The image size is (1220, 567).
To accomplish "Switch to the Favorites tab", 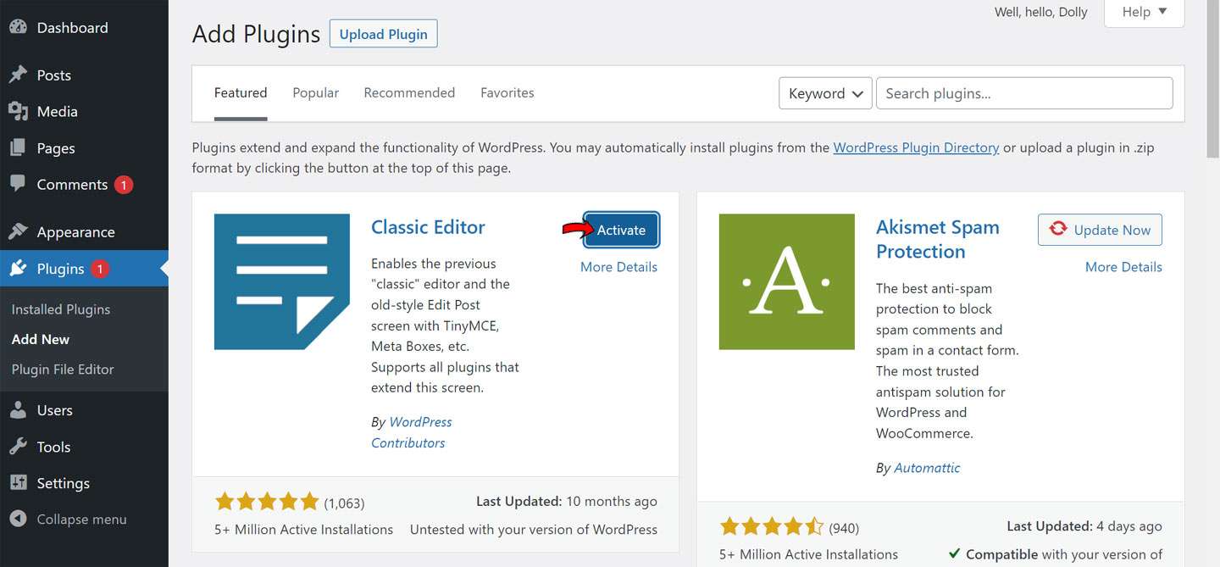I will pyautogui.click(x=507, y=92).
